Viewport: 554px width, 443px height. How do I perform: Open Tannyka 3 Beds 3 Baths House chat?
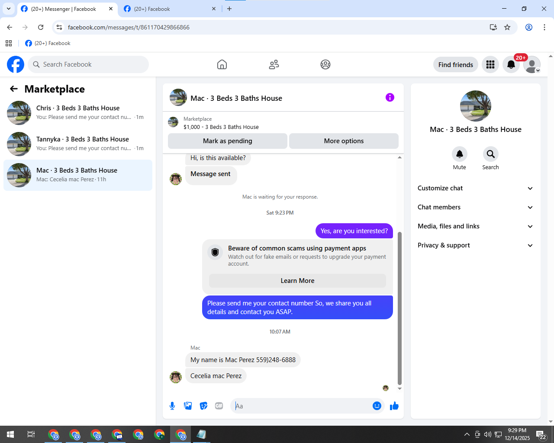78,144
